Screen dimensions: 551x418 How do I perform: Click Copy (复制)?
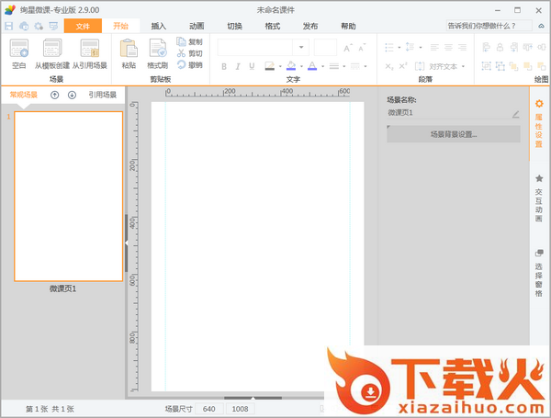190,42
